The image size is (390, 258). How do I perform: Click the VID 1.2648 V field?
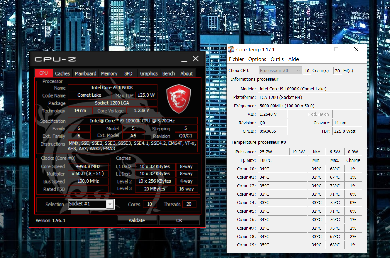pyautogui.click(x=273, y=114)
